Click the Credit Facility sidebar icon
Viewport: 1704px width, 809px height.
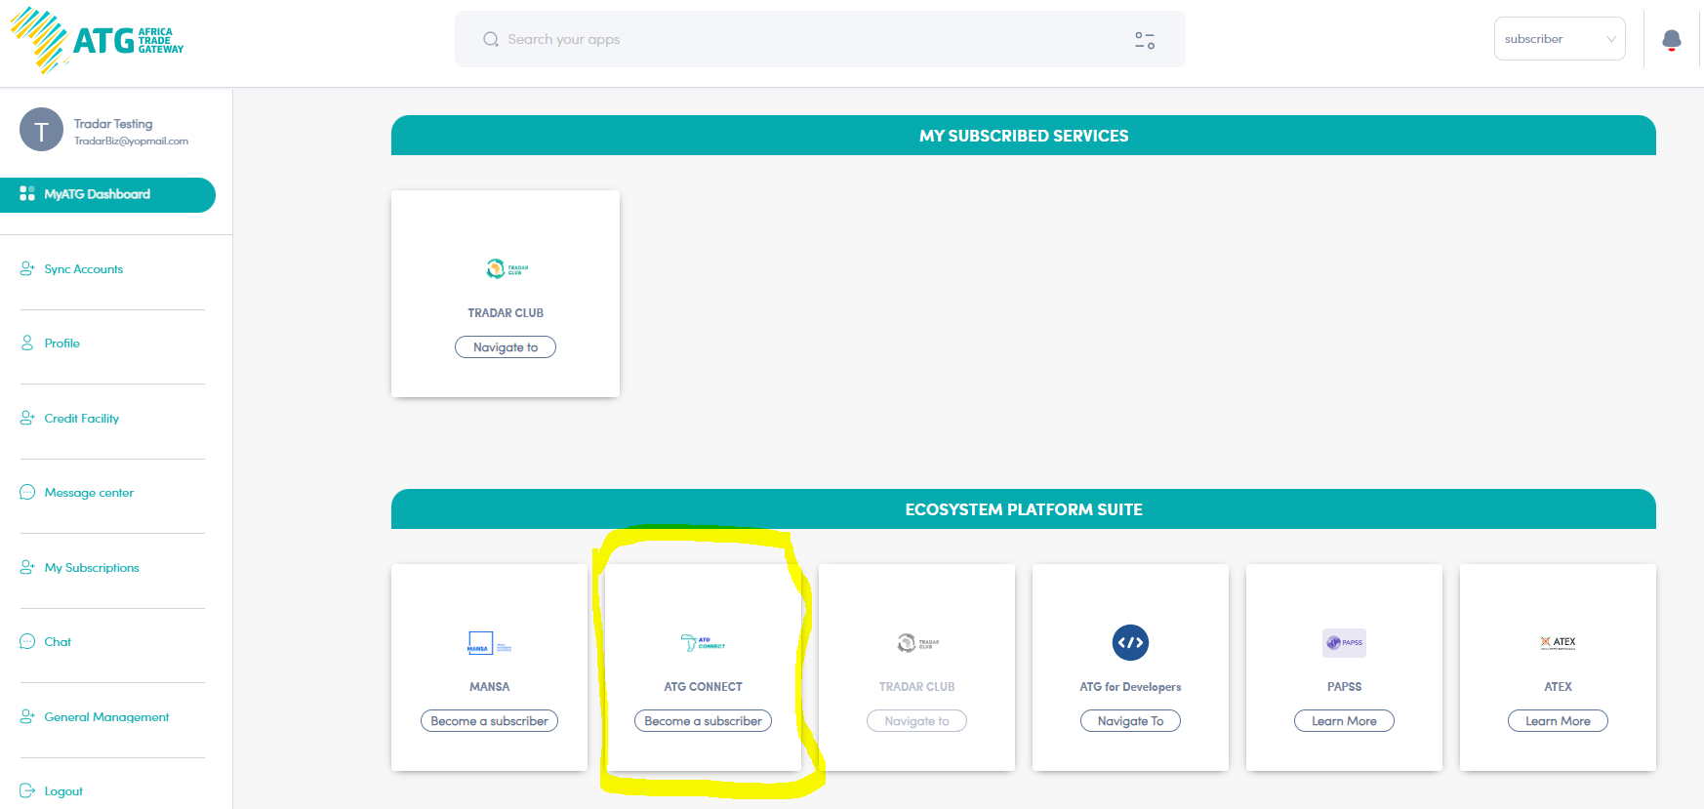[x=27, y=418]
